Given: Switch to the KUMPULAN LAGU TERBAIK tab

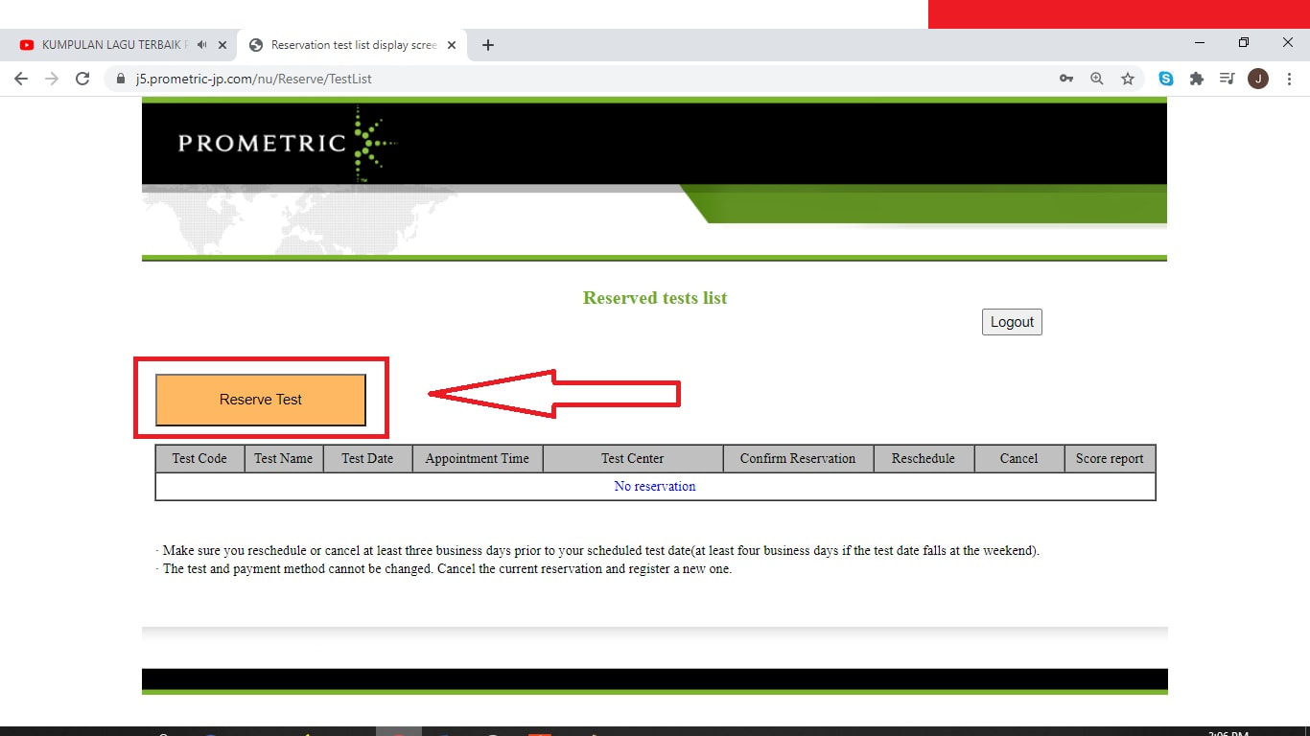Looking at the screenshot, I should pyautogui.click(x=115, y=45).
